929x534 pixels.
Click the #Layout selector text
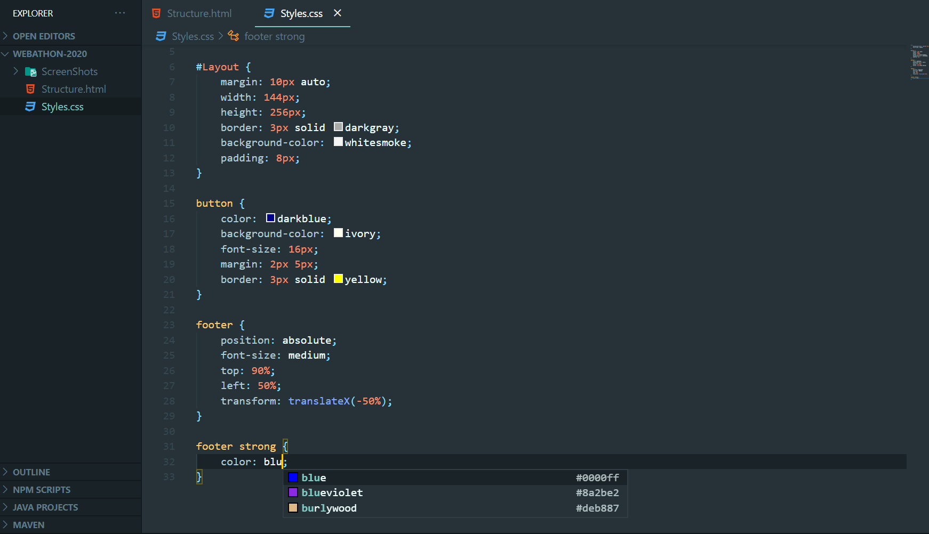(218, 67)
